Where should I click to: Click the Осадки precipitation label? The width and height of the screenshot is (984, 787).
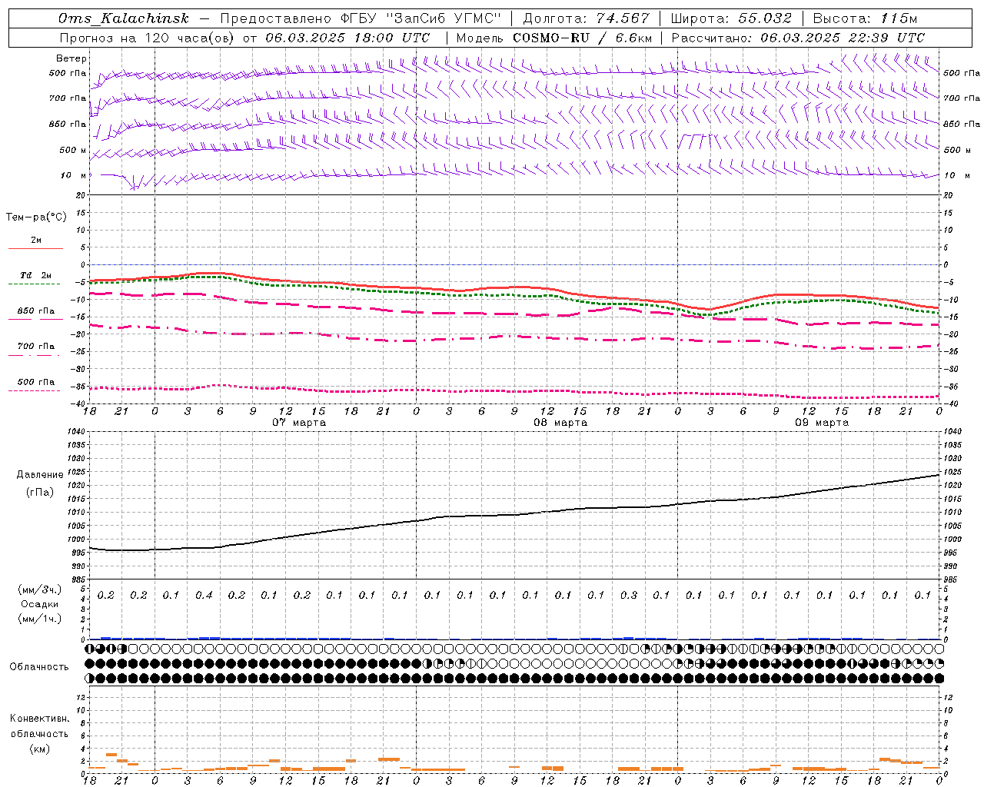pyautogui.click(x=40, y=604)
